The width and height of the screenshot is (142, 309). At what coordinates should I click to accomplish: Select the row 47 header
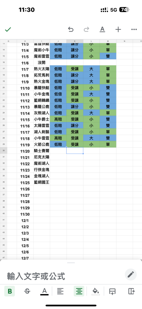3,257
